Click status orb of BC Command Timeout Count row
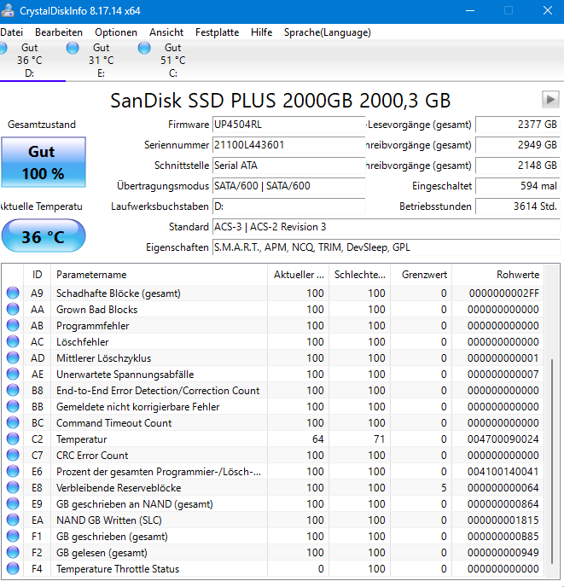This screenshot has height=587, width=564. (x=13, y=423)
